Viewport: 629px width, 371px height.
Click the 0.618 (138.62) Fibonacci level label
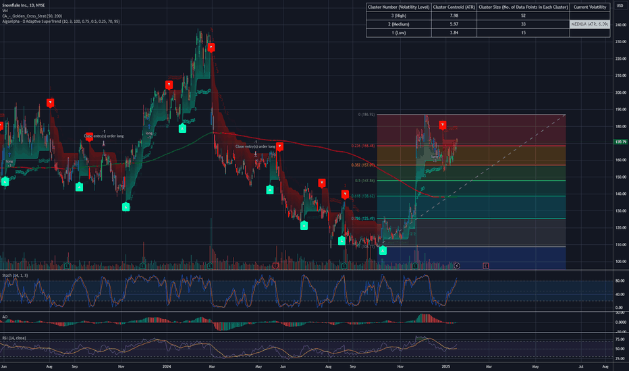pyautogui.click(x=363, y=196)
